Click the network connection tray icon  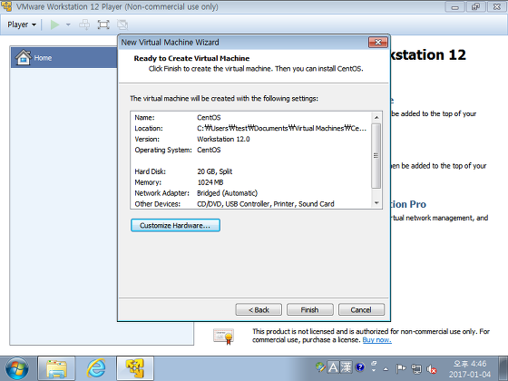pos(416,368)
